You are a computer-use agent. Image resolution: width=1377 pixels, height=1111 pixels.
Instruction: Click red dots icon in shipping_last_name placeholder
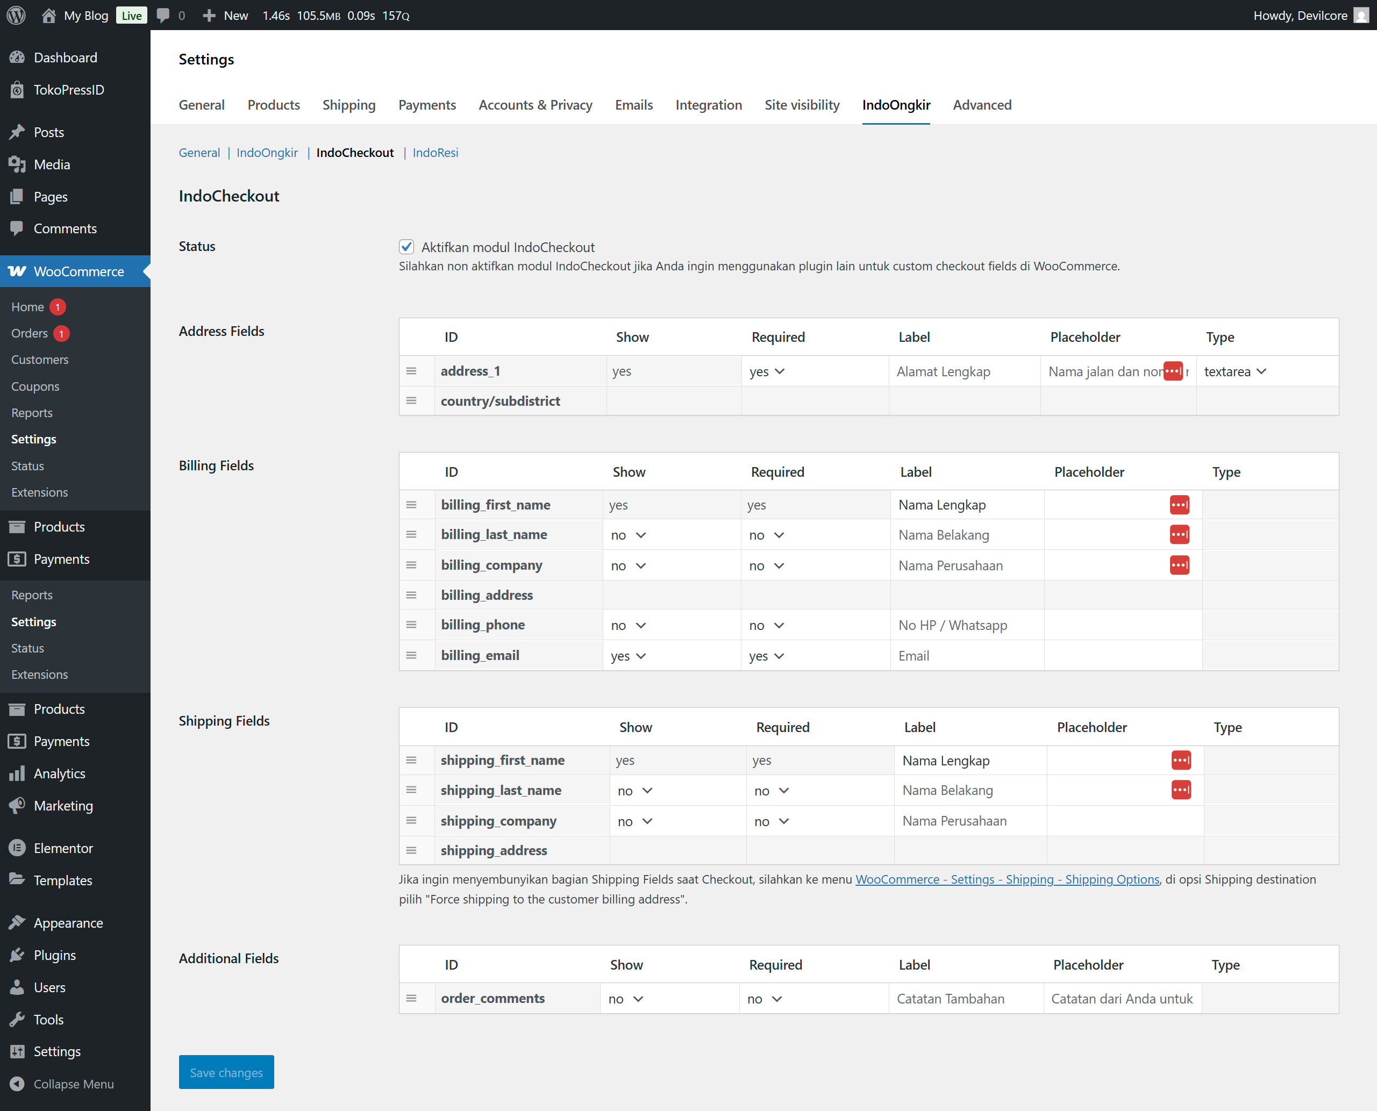click(x=1181, y=790)
